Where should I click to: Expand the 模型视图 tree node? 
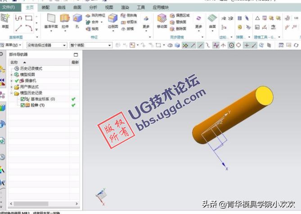click(x=11, y=74)
